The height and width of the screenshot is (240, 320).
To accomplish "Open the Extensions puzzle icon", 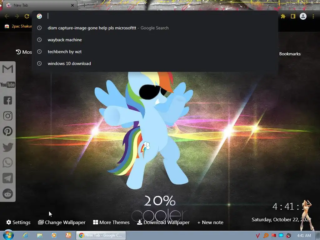I will tap(283, 16).
